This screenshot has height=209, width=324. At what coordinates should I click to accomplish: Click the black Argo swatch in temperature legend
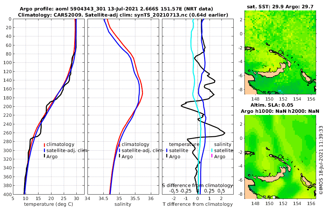(x=44, y=156)
